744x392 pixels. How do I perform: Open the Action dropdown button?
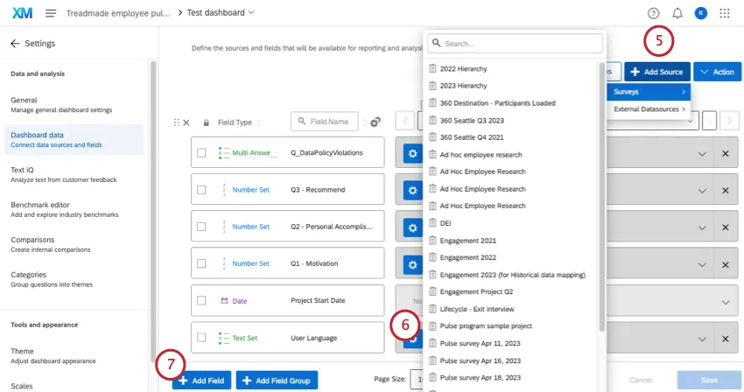click(717, 72)
